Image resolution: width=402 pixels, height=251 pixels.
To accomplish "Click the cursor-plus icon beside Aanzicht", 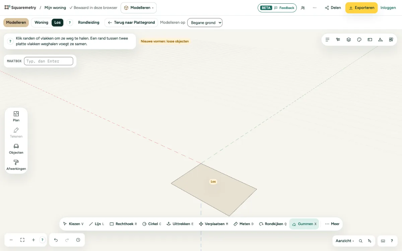I will [x=370, y=241].
